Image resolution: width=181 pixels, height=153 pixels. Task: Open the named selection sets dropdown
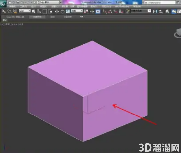point(141,11)
